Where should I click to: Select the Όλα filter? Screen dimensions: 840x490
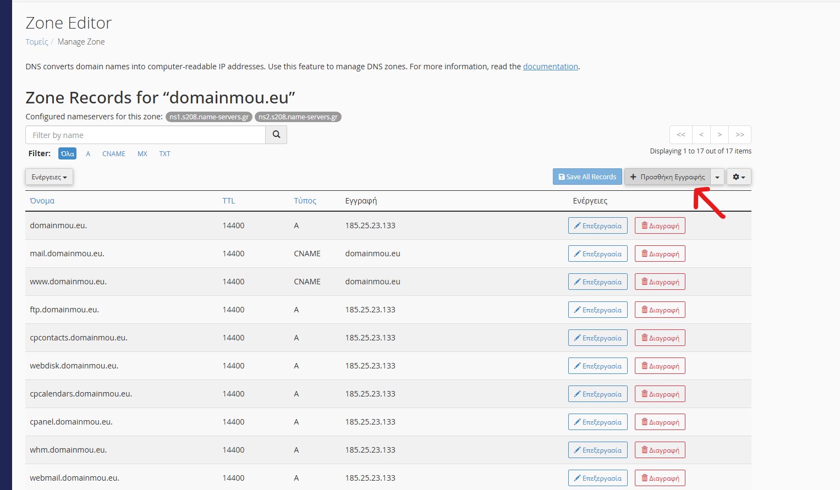click(x=68, y=154)
